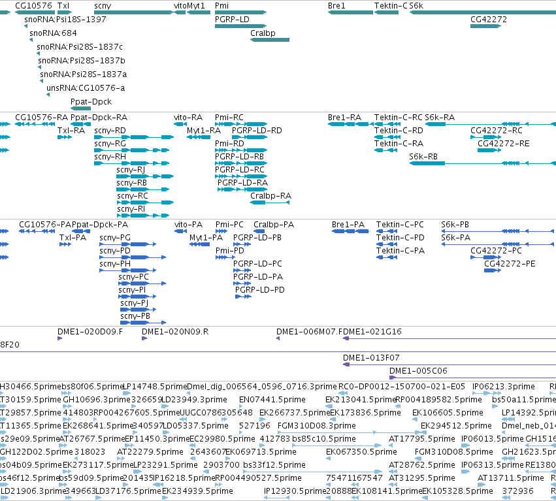Click the CG42272 gene label in top track
Viewport: 556px width, 501px height.
(x=489, y=20)
